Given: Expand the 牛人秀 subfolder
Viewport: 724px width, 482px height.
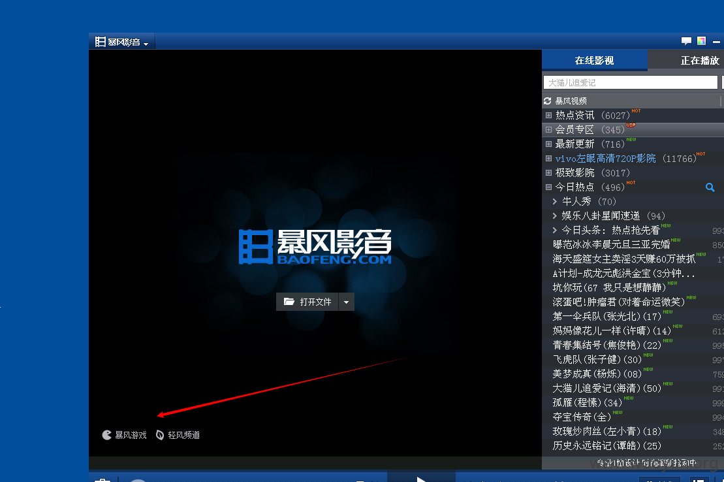Looking at the screenshot, I should [x=554, y=202].
